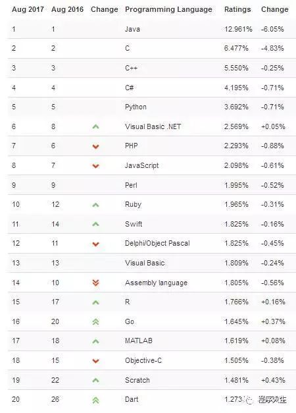The image size is (296, 413).
Task: Click the red down arrow beside Objective-C
Action: [x=96, y=361]
